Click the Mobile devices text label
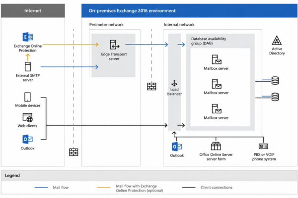The image size is (298, 198). pyautogui.click(x=28, y=105)
